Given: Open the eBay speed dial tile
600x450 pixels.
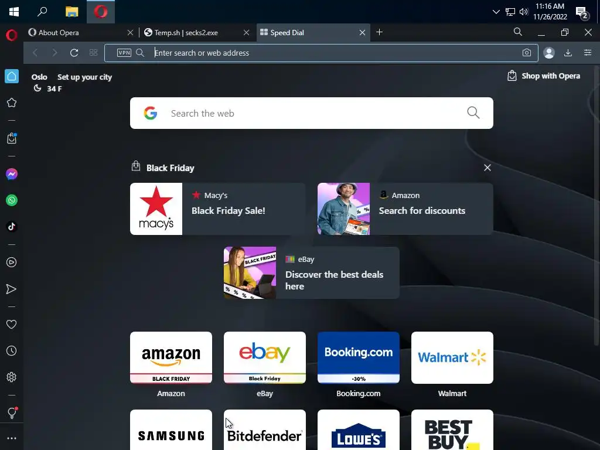Looking at the screenshot, I should 265,358.
